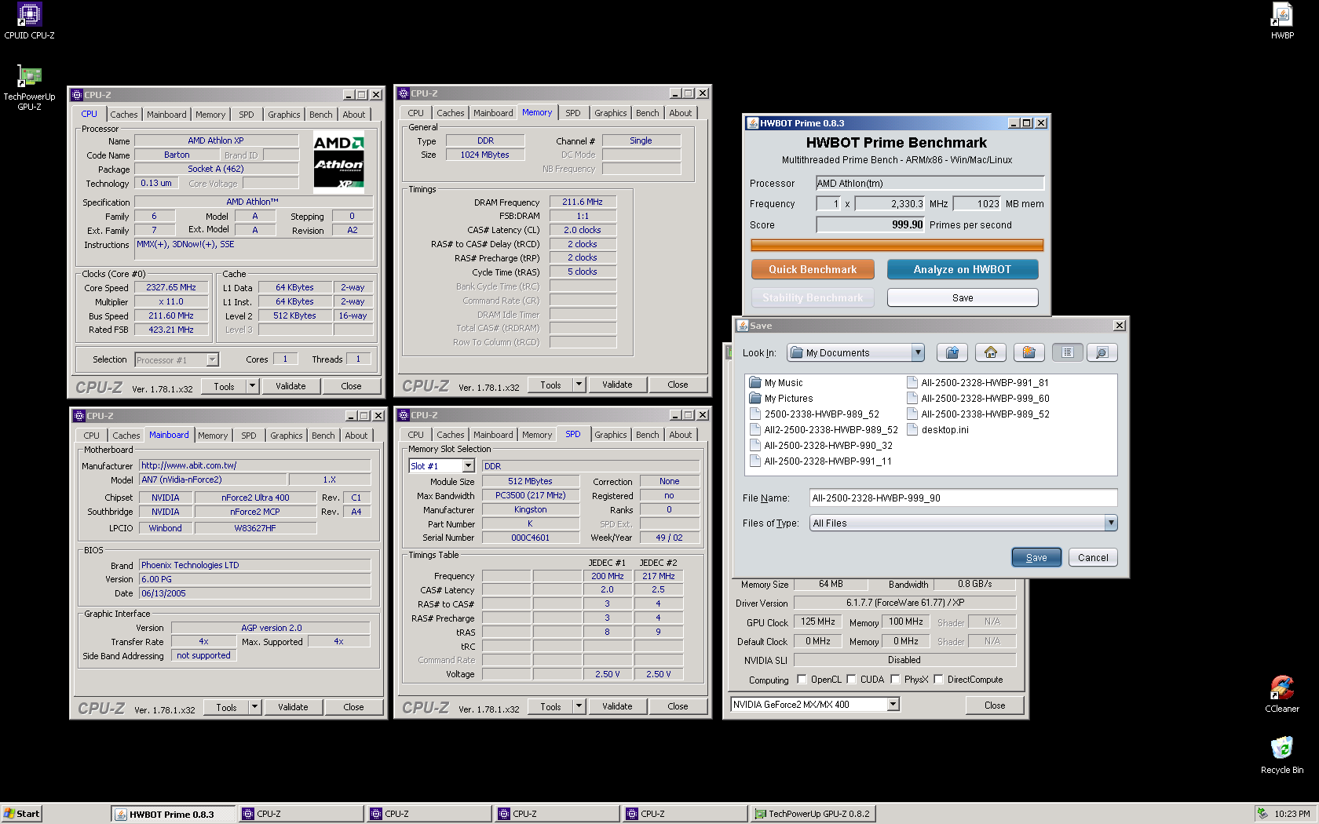The image size is (1319, 824).
Task: Switch to Caches tab in CPU window
Action: (123, 115)
